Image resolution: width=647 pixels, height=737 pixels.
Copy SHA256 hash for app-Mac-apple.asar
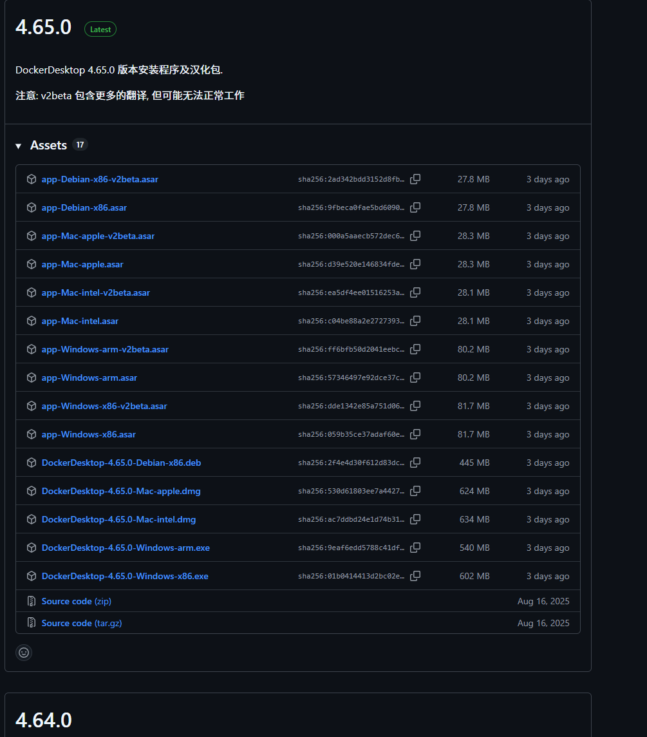(415, 264)
